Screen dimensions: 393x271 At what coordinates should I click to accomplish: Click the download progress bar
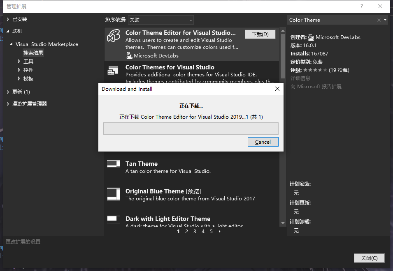point(191,129)
